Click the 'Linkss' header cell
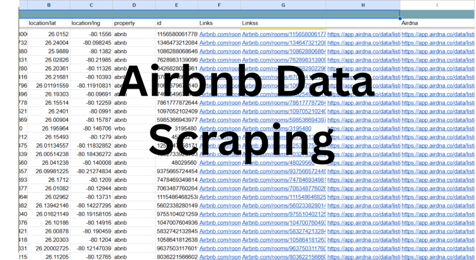The height and width of the screenshot is (260, 476). coord(283,23)
